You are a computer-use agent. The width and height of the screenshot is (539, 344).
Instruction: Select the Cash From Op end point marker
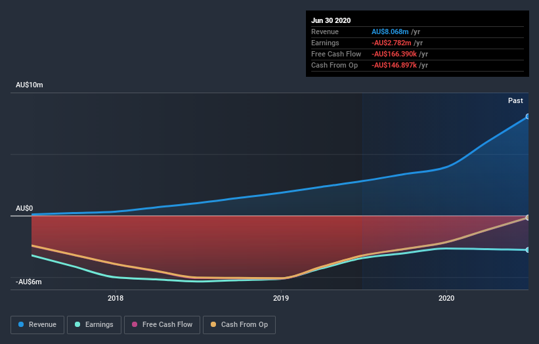point(528,217)
